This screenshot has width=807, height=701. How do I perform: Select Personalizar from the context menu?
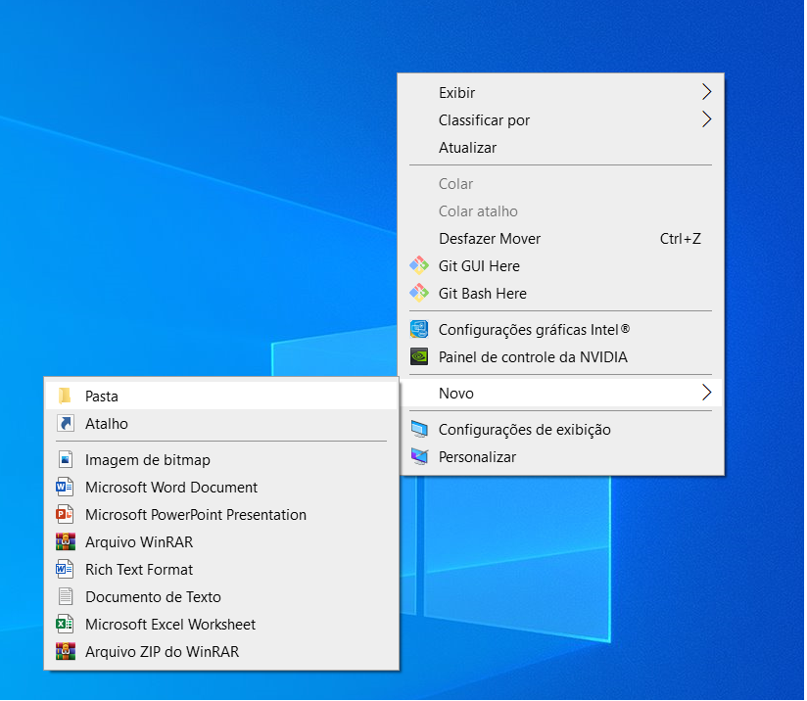coord(560,457)
